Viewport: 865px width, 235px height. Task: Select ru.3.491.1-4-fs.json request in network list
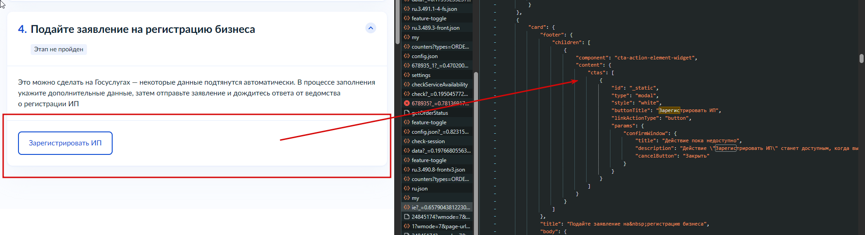(434, 9)
